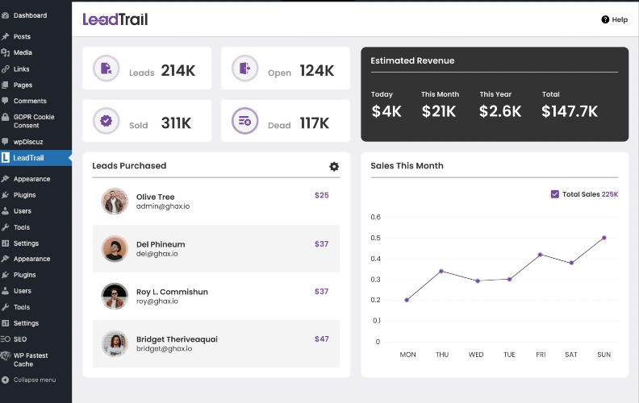Click the Dead leads list icon
Viewport: 639px width, 403px height.
coord(244,120)
